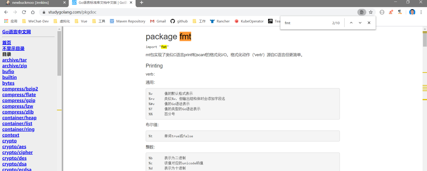Click the 不显示目录 link
This screenshot has width=427, height=171.
13,49
